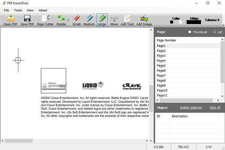Open a PDF with the Open PDF icon
Image resolution: width=225 pixels, height=150 pixels.
(x=10, y=20)
